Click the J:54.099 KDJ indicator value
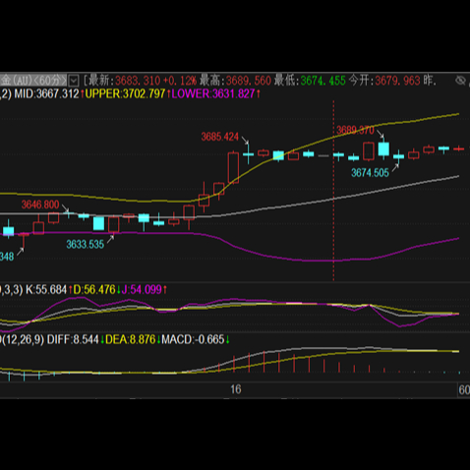This screenshot has height=470, width=470. [142, 290]
